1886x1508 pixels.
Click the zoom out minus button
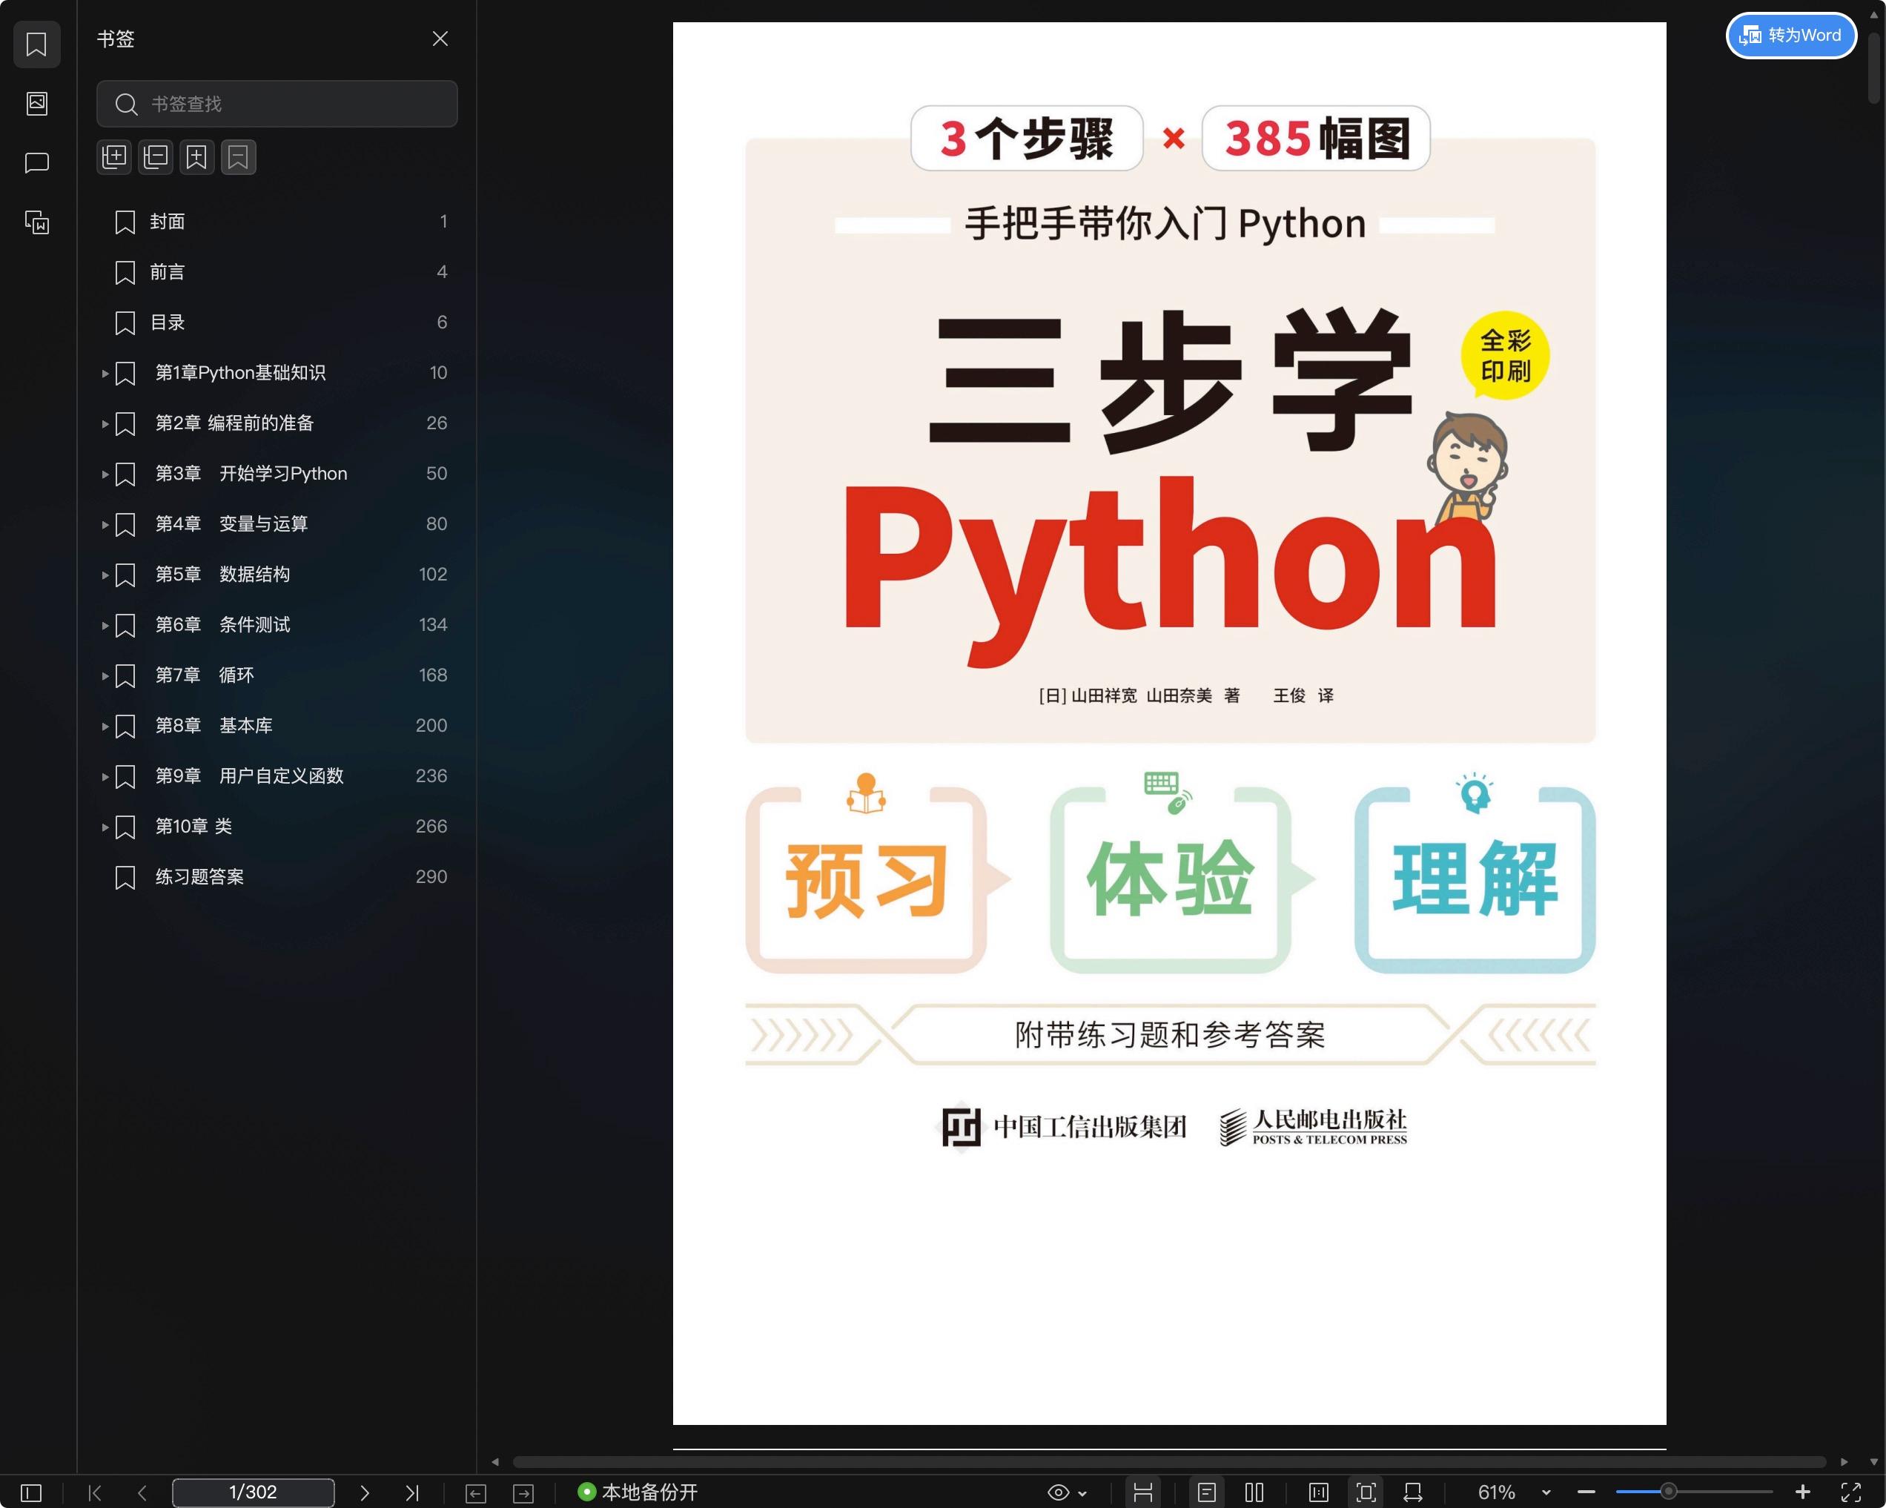(x=1586, y=1492)
